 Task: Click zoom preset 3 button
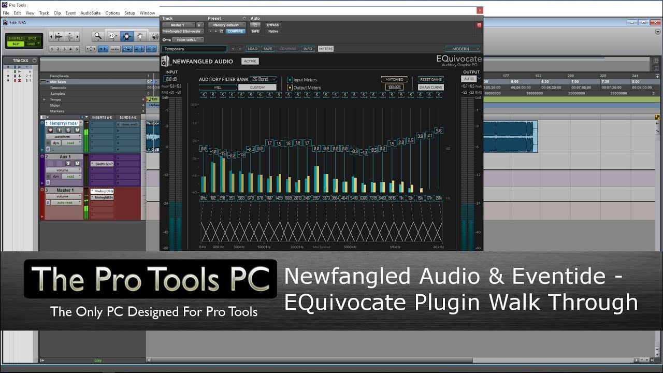(64, 49)
